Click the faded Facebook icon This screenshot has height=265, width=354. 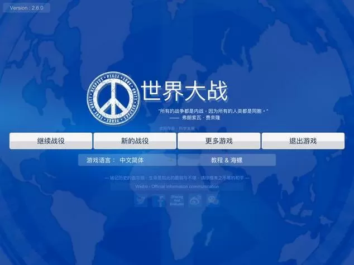pyautogui.click(x=159, y=200)
